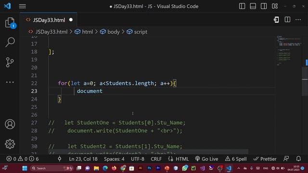This screenshot has height=173, width=308.
Task: Toggle the secondary side bar layout icon
Action: pyautogui.click(x=264, y=6)
